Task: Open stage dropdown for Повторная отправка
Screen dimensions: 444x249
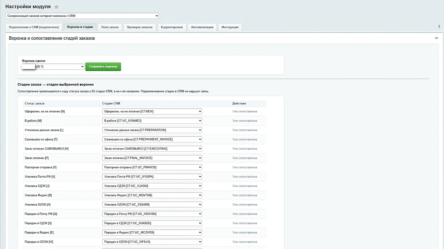Action: 152,167
